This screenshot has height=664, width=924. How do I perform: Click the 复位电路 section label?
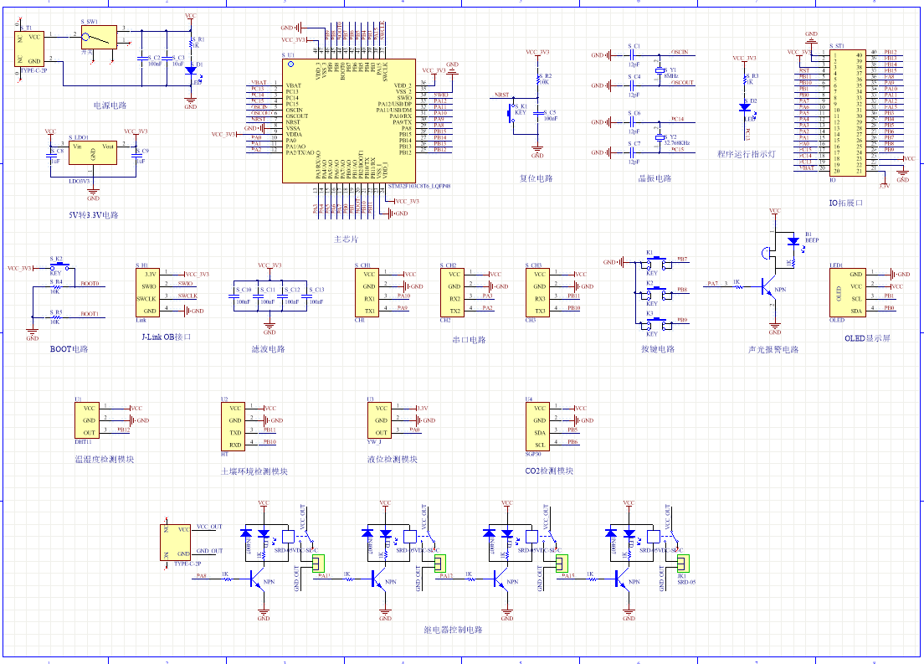tap(536, 178)
